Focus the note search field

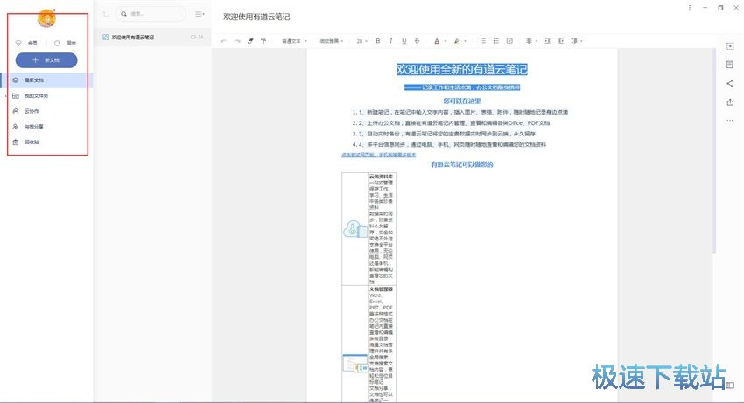(x=151, y=14)
